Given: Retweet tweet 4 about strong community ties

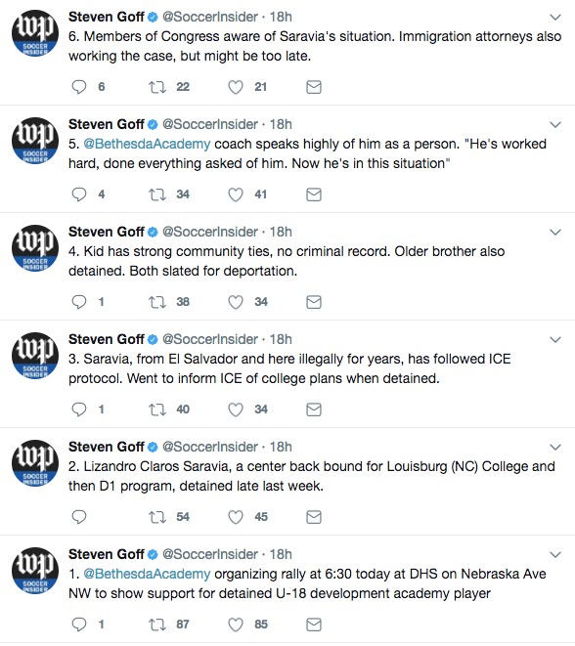Looking at the screenshot, I should pyautogui.click(x=157, y=302).
